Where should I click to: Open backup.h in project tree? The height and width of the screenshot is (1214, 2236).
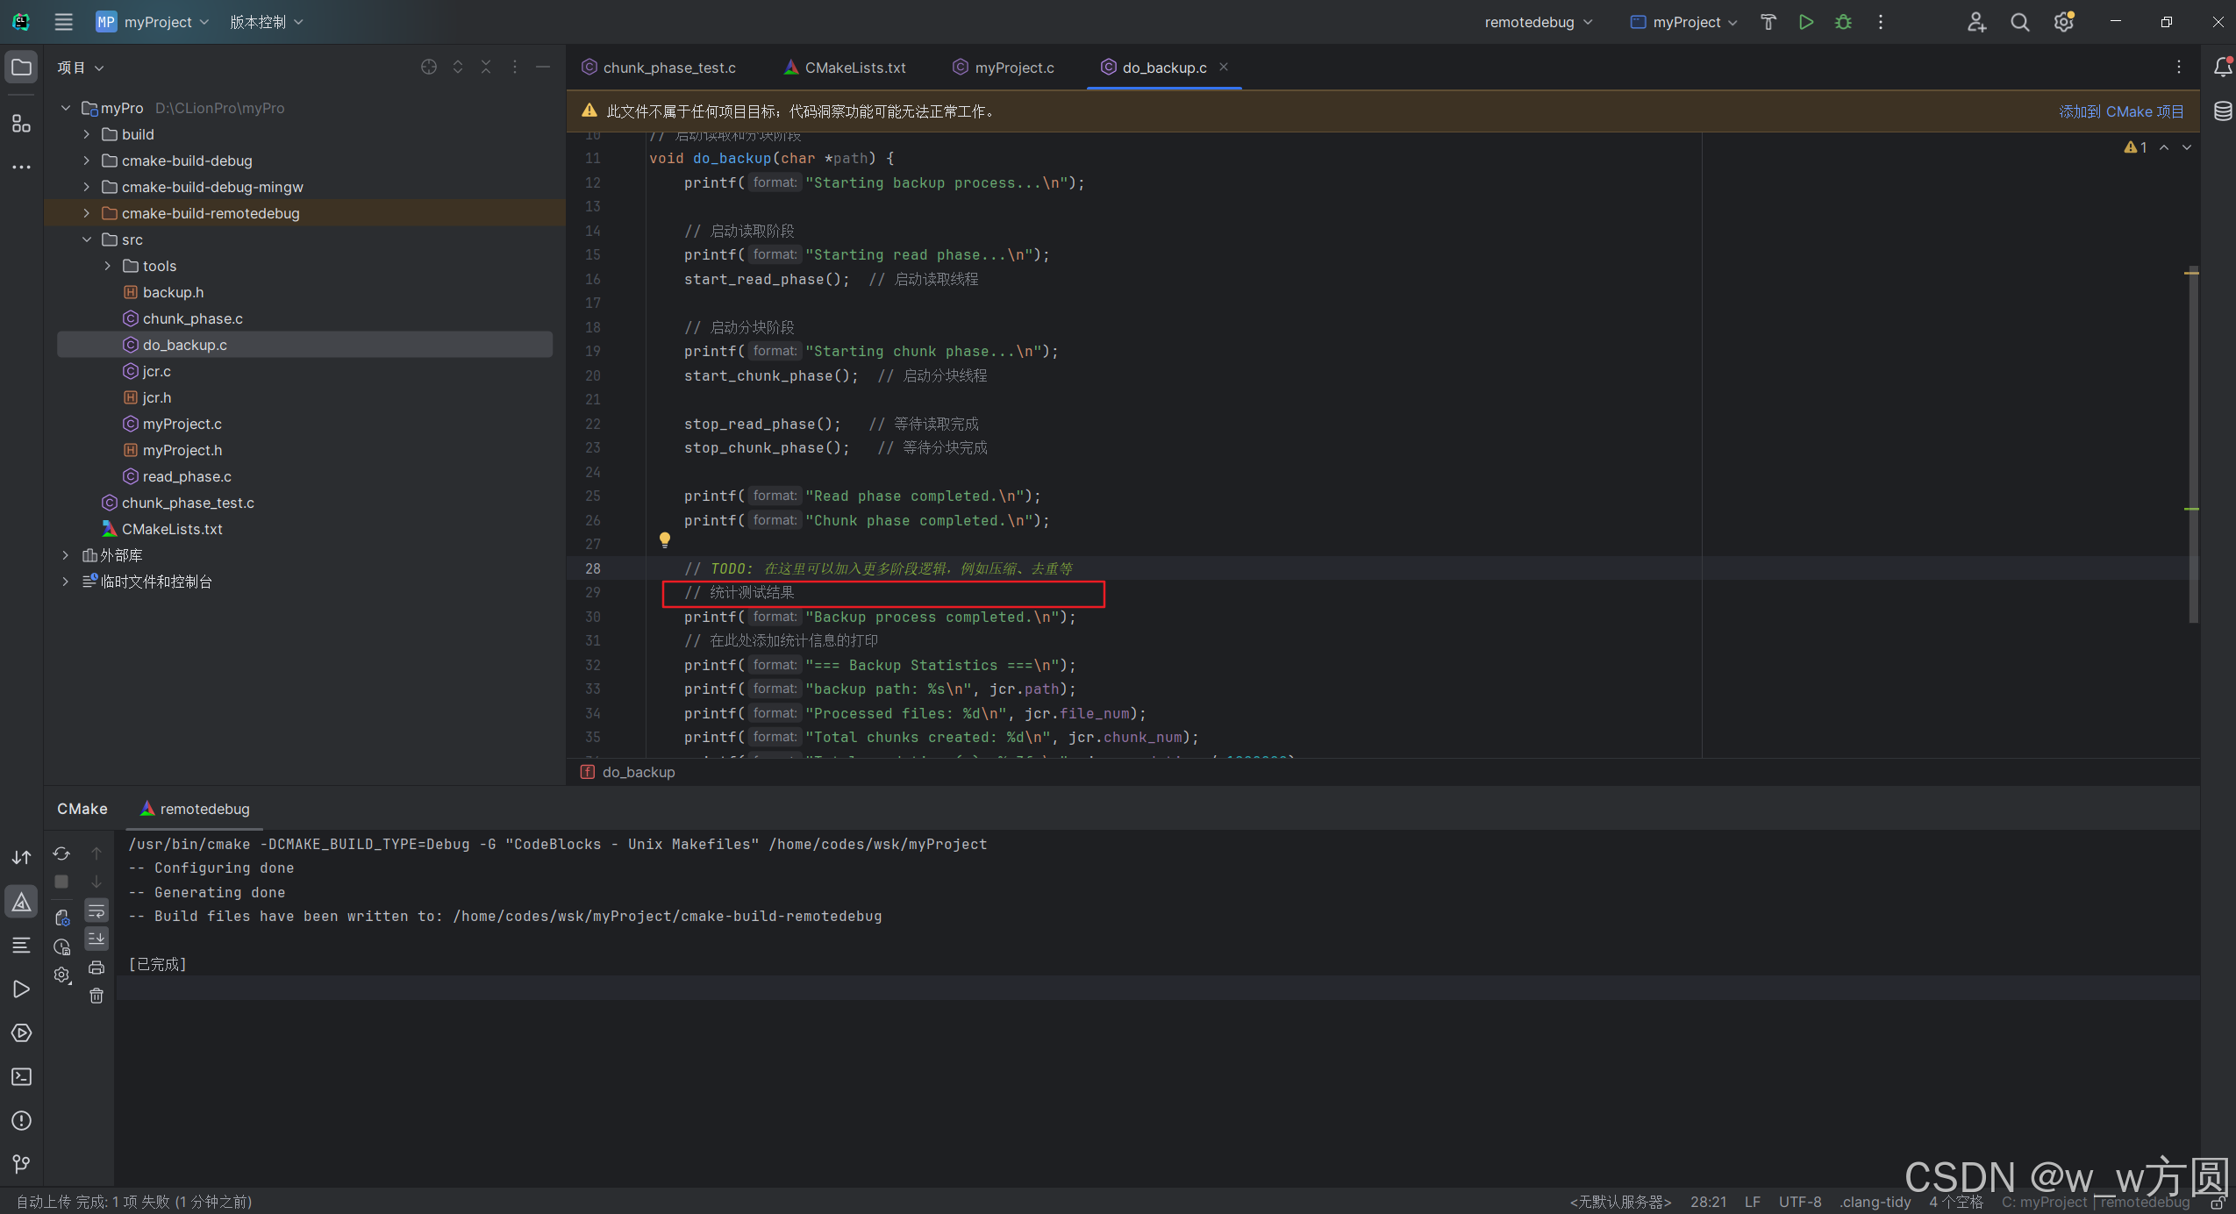click(x=173, y=292)
